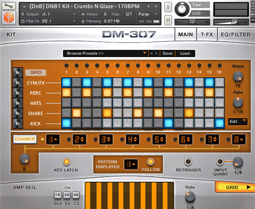Screen dimensions: 255x209
Task: Select the previous instrument arrow in header
Action: pyautogui.click(x=148, y=7)
